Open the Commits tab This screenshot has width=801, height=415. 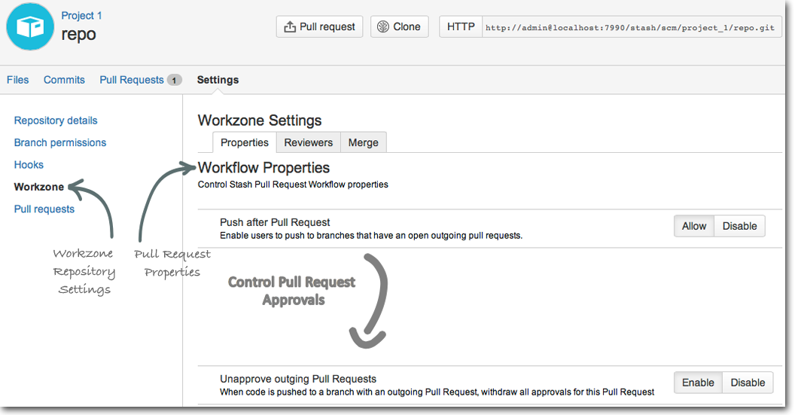tap(65, 80)
